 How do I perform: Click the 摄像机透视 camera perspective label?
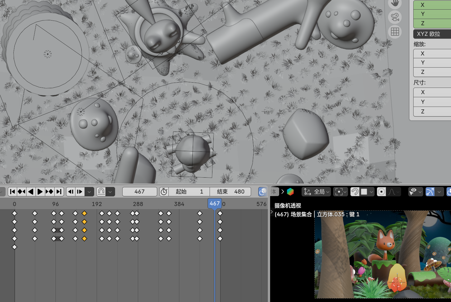[288, 206]
